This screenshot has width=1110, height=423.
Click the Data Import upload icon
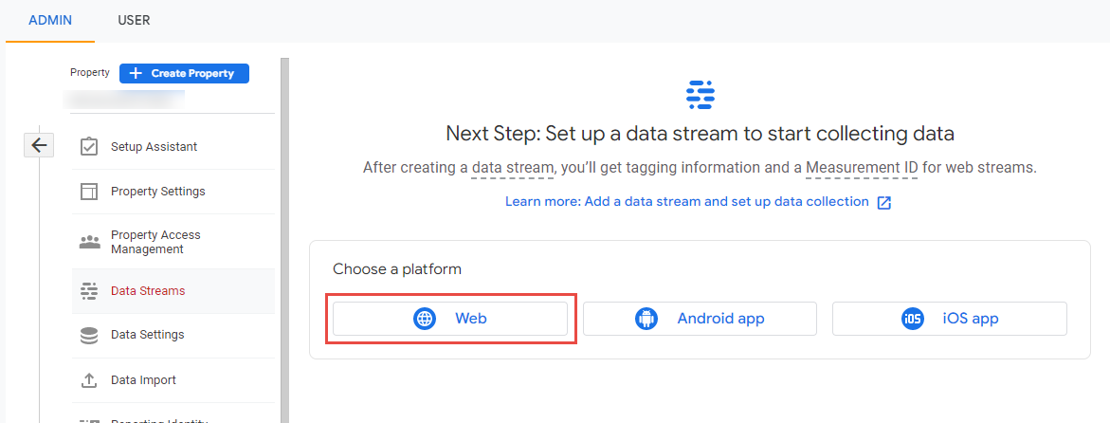(89, 380)
